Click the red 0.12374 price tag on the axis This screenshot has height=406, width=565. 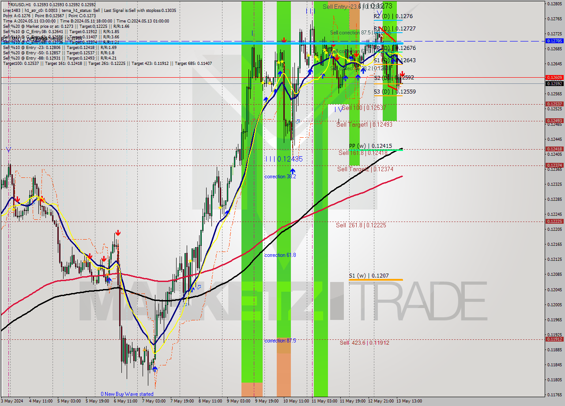point(554,165)
